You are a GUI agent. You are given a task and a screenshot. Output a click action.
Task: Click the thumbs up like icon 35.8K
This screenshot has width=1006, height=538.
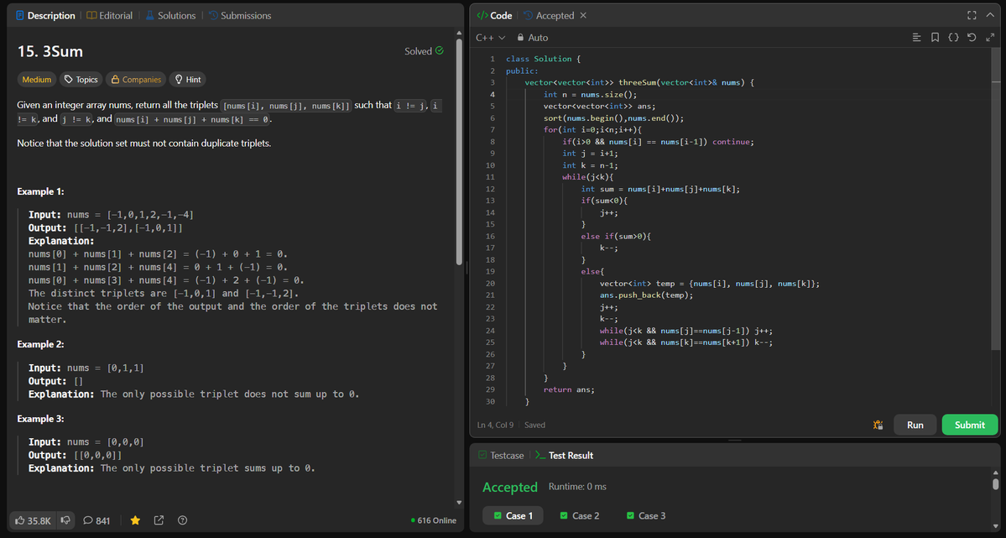click(x=33, y=520)
